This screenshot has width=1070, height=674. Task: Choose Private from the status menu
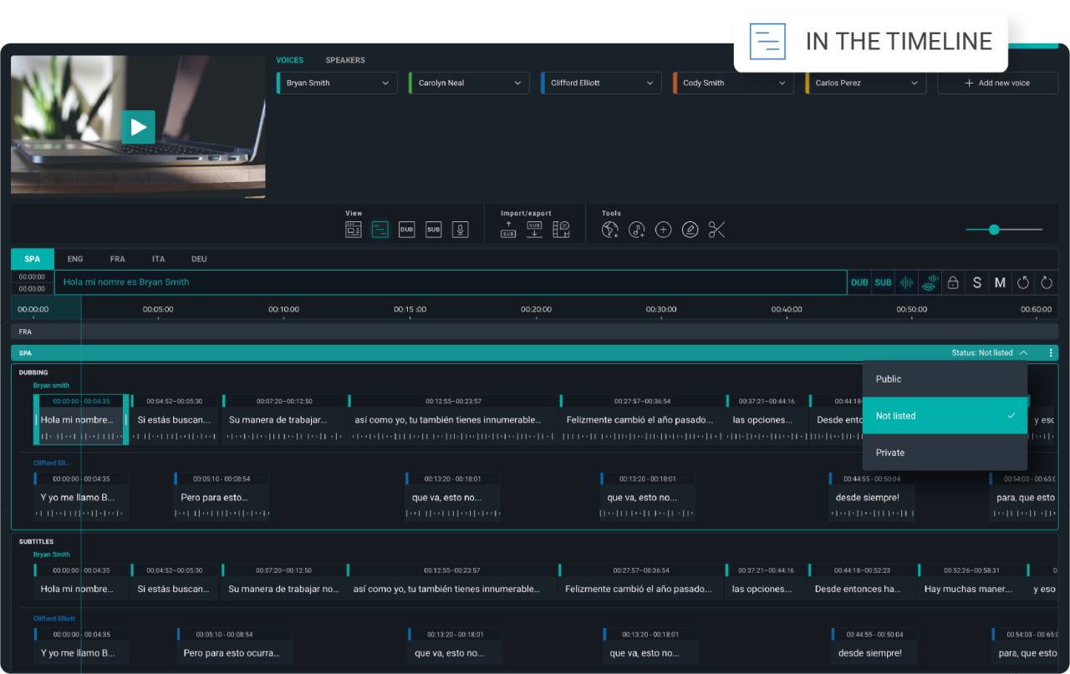[x=890, y=453]
